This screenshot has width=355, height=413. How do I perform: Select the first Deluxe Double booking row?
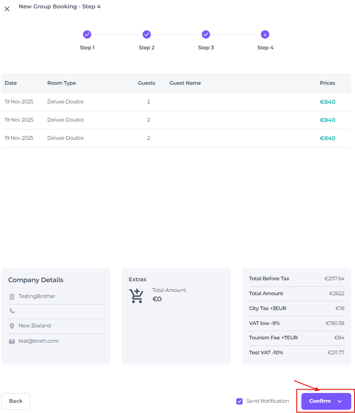[65, 102]
